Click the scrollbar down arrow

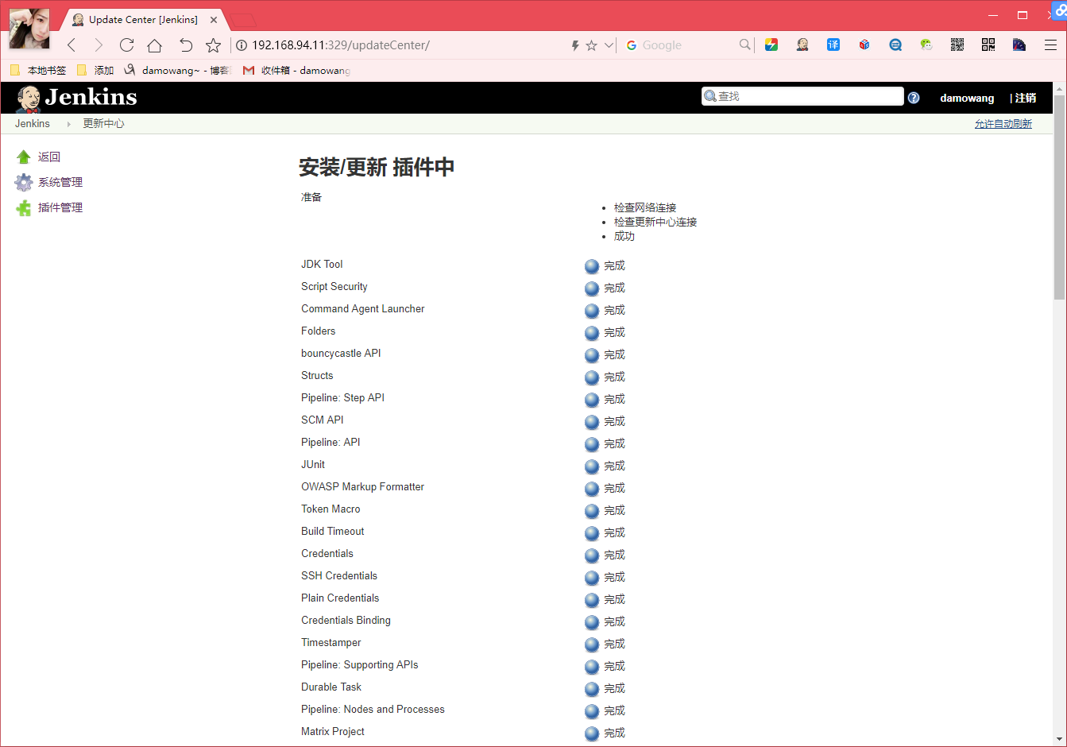1059,738
